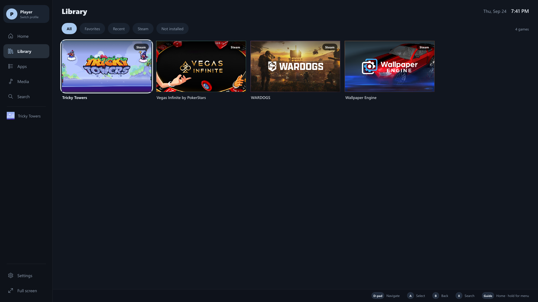Filter library by Steam tab
The image size is (538, 302).
[143, 29]
